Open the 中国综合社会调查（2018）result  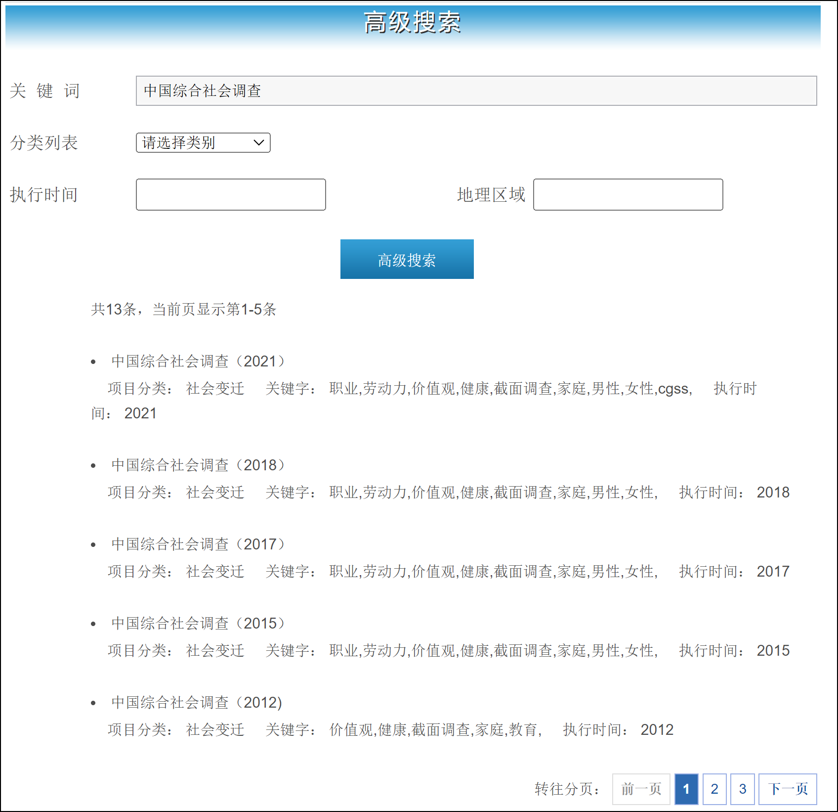coord(198,465)
